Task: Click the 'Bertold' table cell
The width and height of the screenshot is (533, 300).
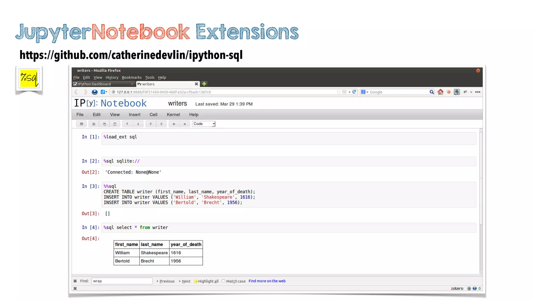Action: point(126,261)
